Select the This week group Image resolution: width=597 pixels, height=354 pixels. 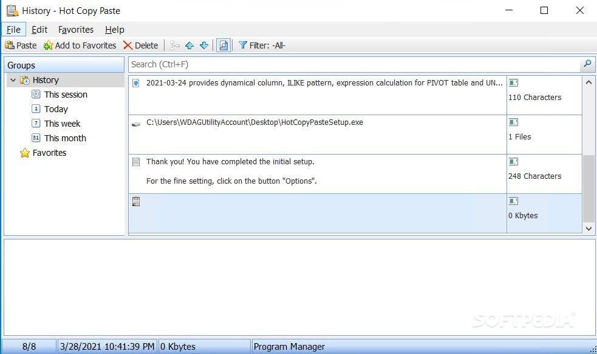(62, 123)
